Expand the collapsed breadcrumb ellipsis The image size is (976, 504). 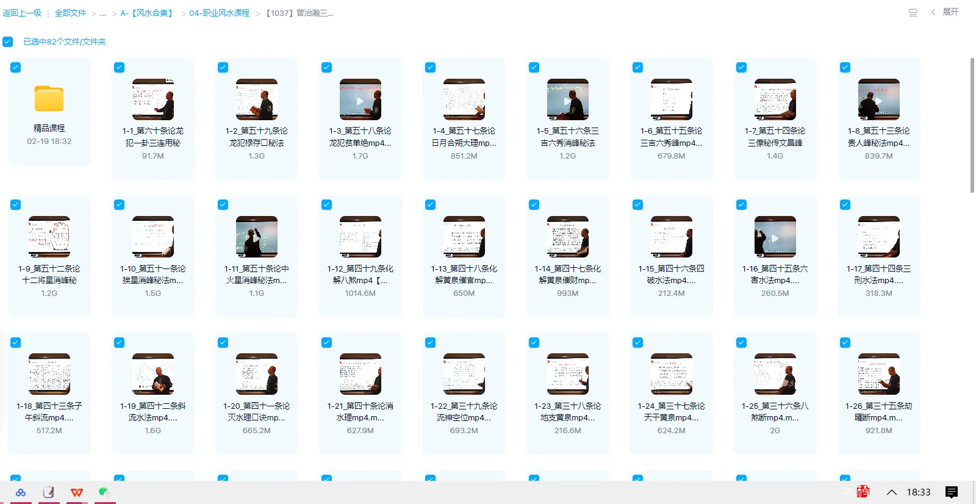coord(103,13)
